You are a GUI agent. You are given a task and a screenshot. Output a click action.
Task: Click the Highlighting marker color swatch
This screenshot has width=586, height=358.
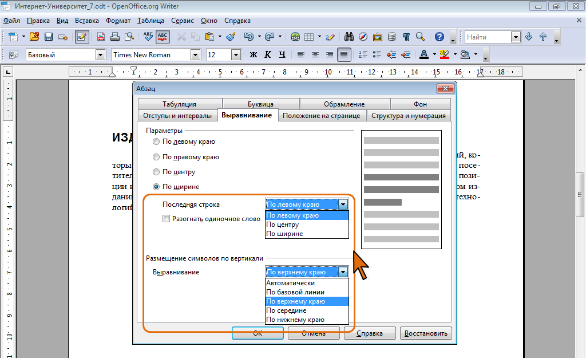pyautogui.click(x=444, y=54)
